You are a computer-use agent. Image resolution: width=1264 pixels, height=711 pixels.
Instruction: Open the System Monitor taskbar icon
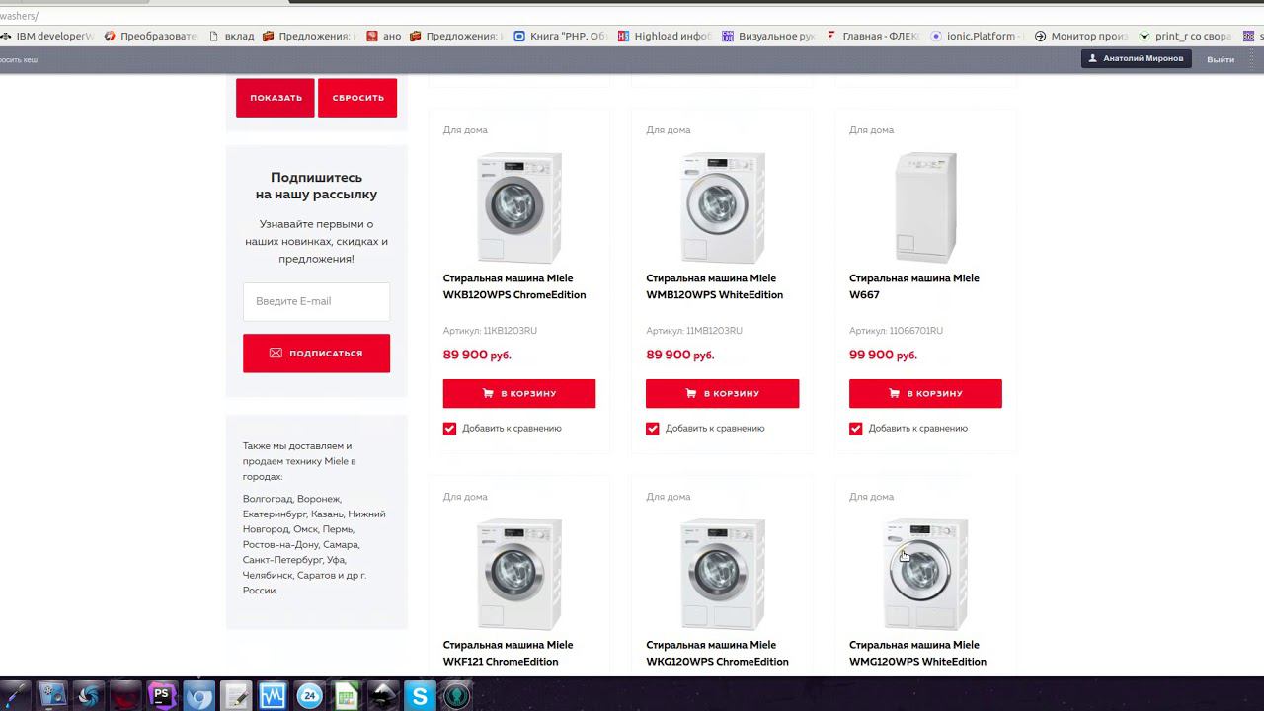(x=274, y=696)
